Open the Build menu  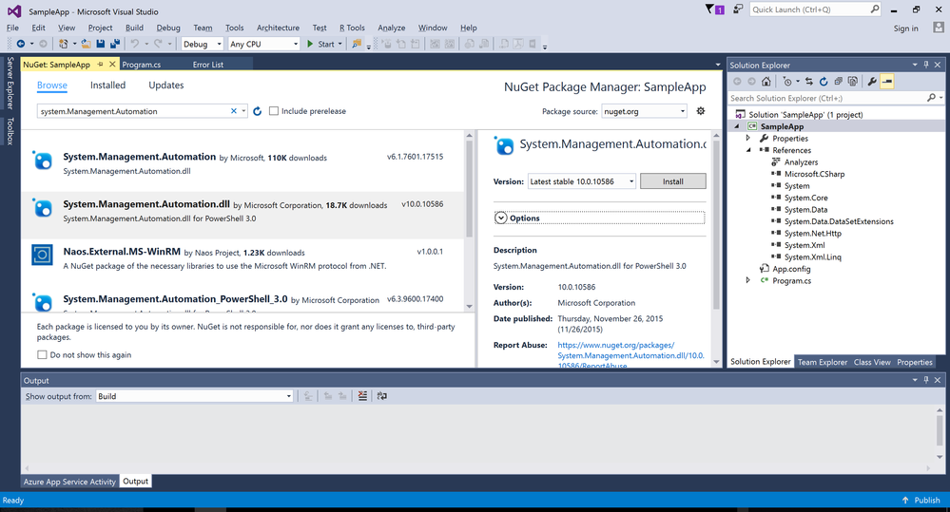(134, 28)
